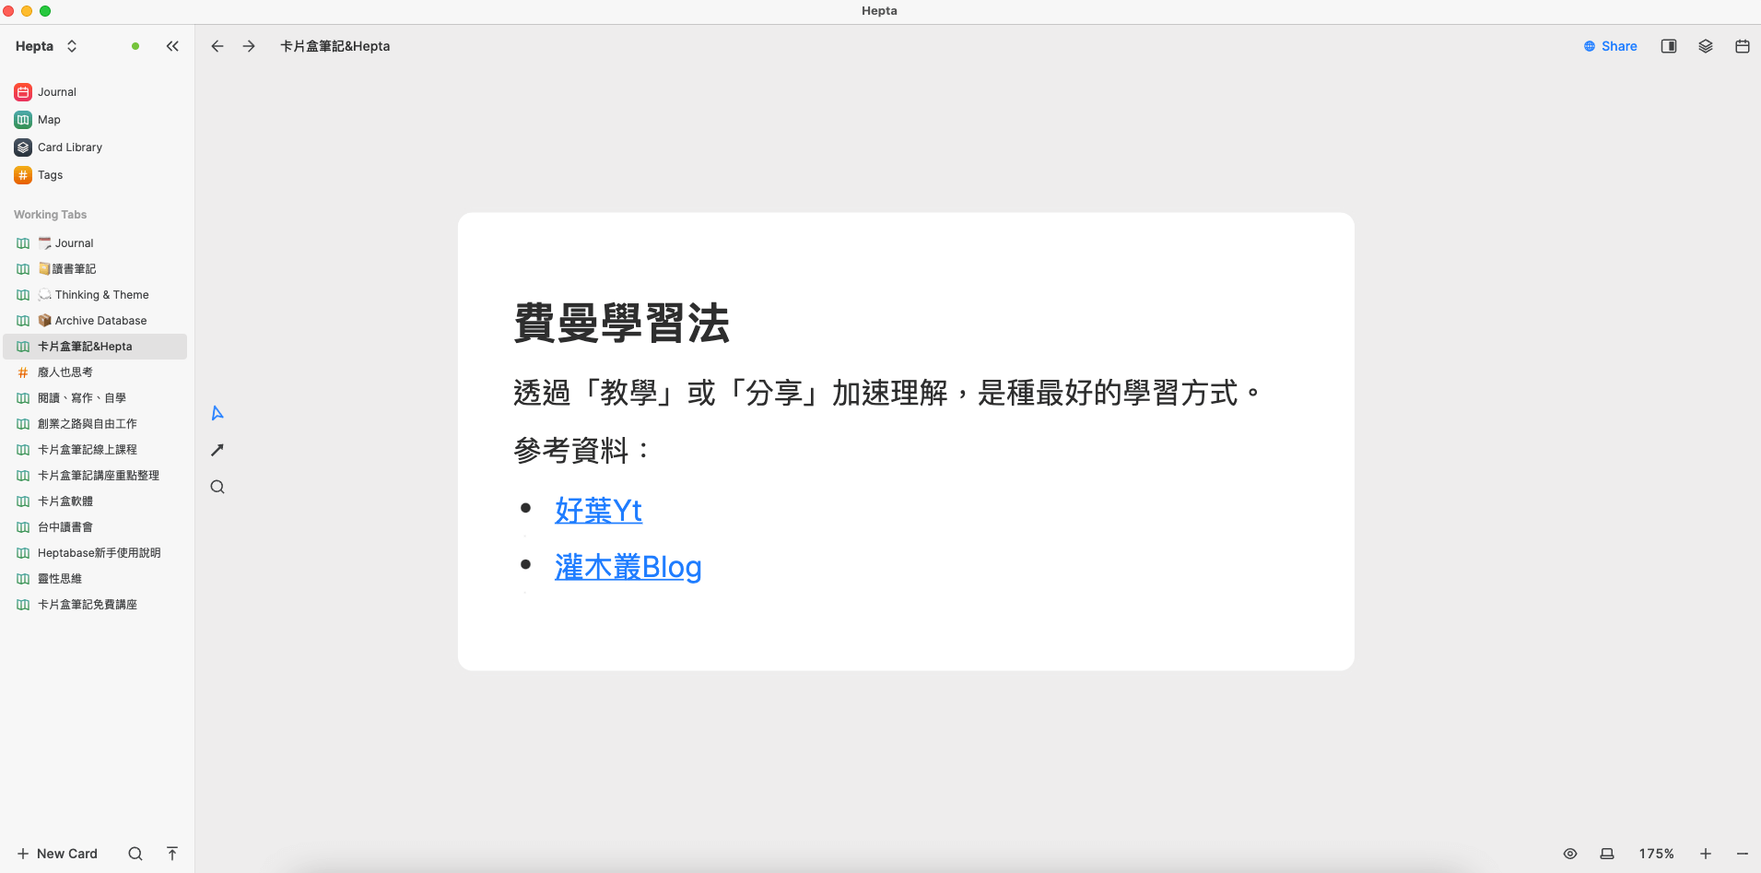The height and width of the screenshot is (873, 1761).
Task: Click the search magnifier on the canvas toolbar
Action: 217,486
